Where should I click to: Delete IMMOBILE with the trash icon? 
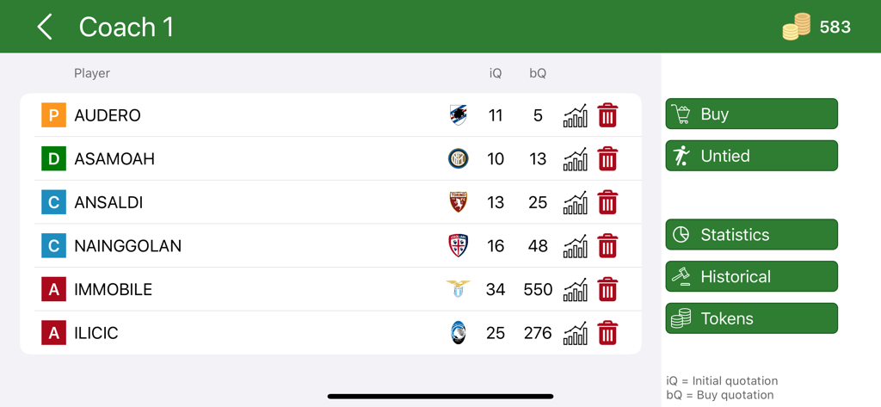pos(607,290)
